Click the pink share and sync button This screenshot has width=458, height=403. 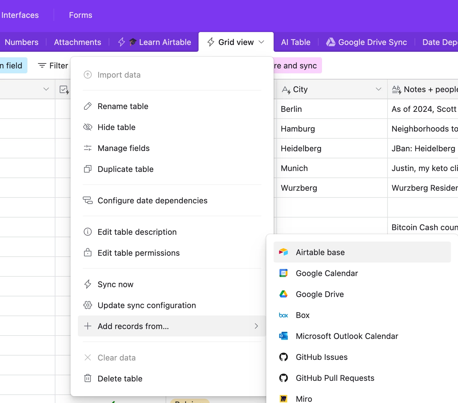298,65
